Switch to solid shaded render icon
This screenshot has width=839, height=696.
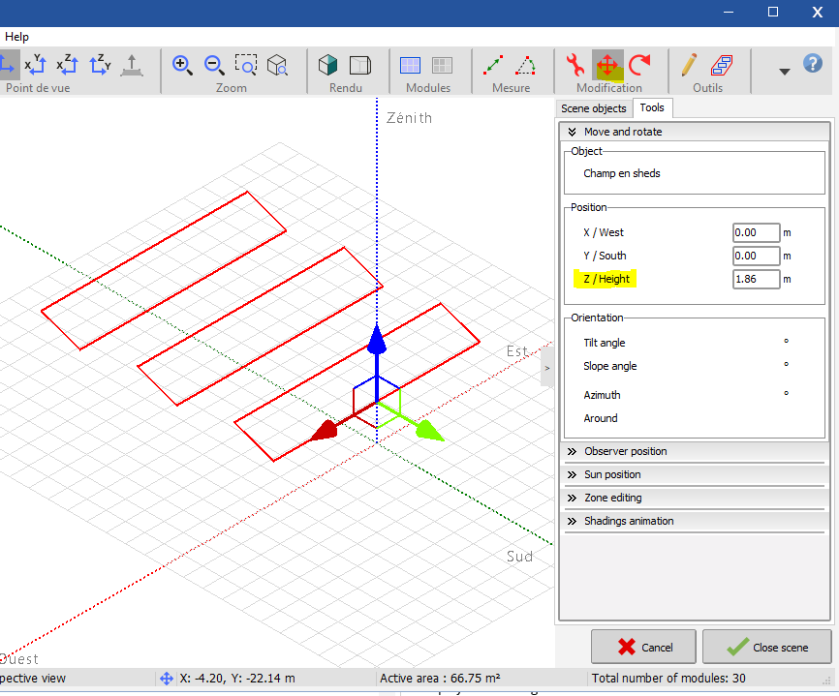pyautogui.click(x=328, y=65)
